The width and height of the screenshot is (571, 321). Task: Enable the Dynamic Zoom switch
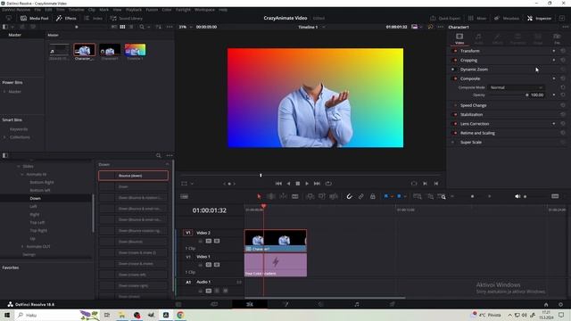click(453, 70)
